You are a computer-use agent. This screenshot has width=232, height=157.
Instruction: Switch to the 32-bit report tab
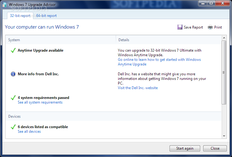[x=20, y=16]
